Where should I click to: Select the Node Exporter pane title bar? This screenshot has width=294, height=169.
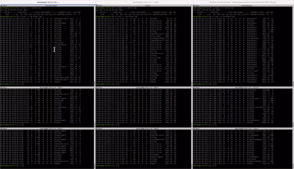click(x=243, y=5)
